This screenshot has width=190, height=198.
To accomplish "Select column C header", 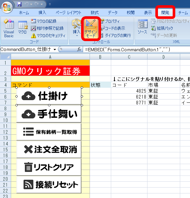I will tap(129, 57).
